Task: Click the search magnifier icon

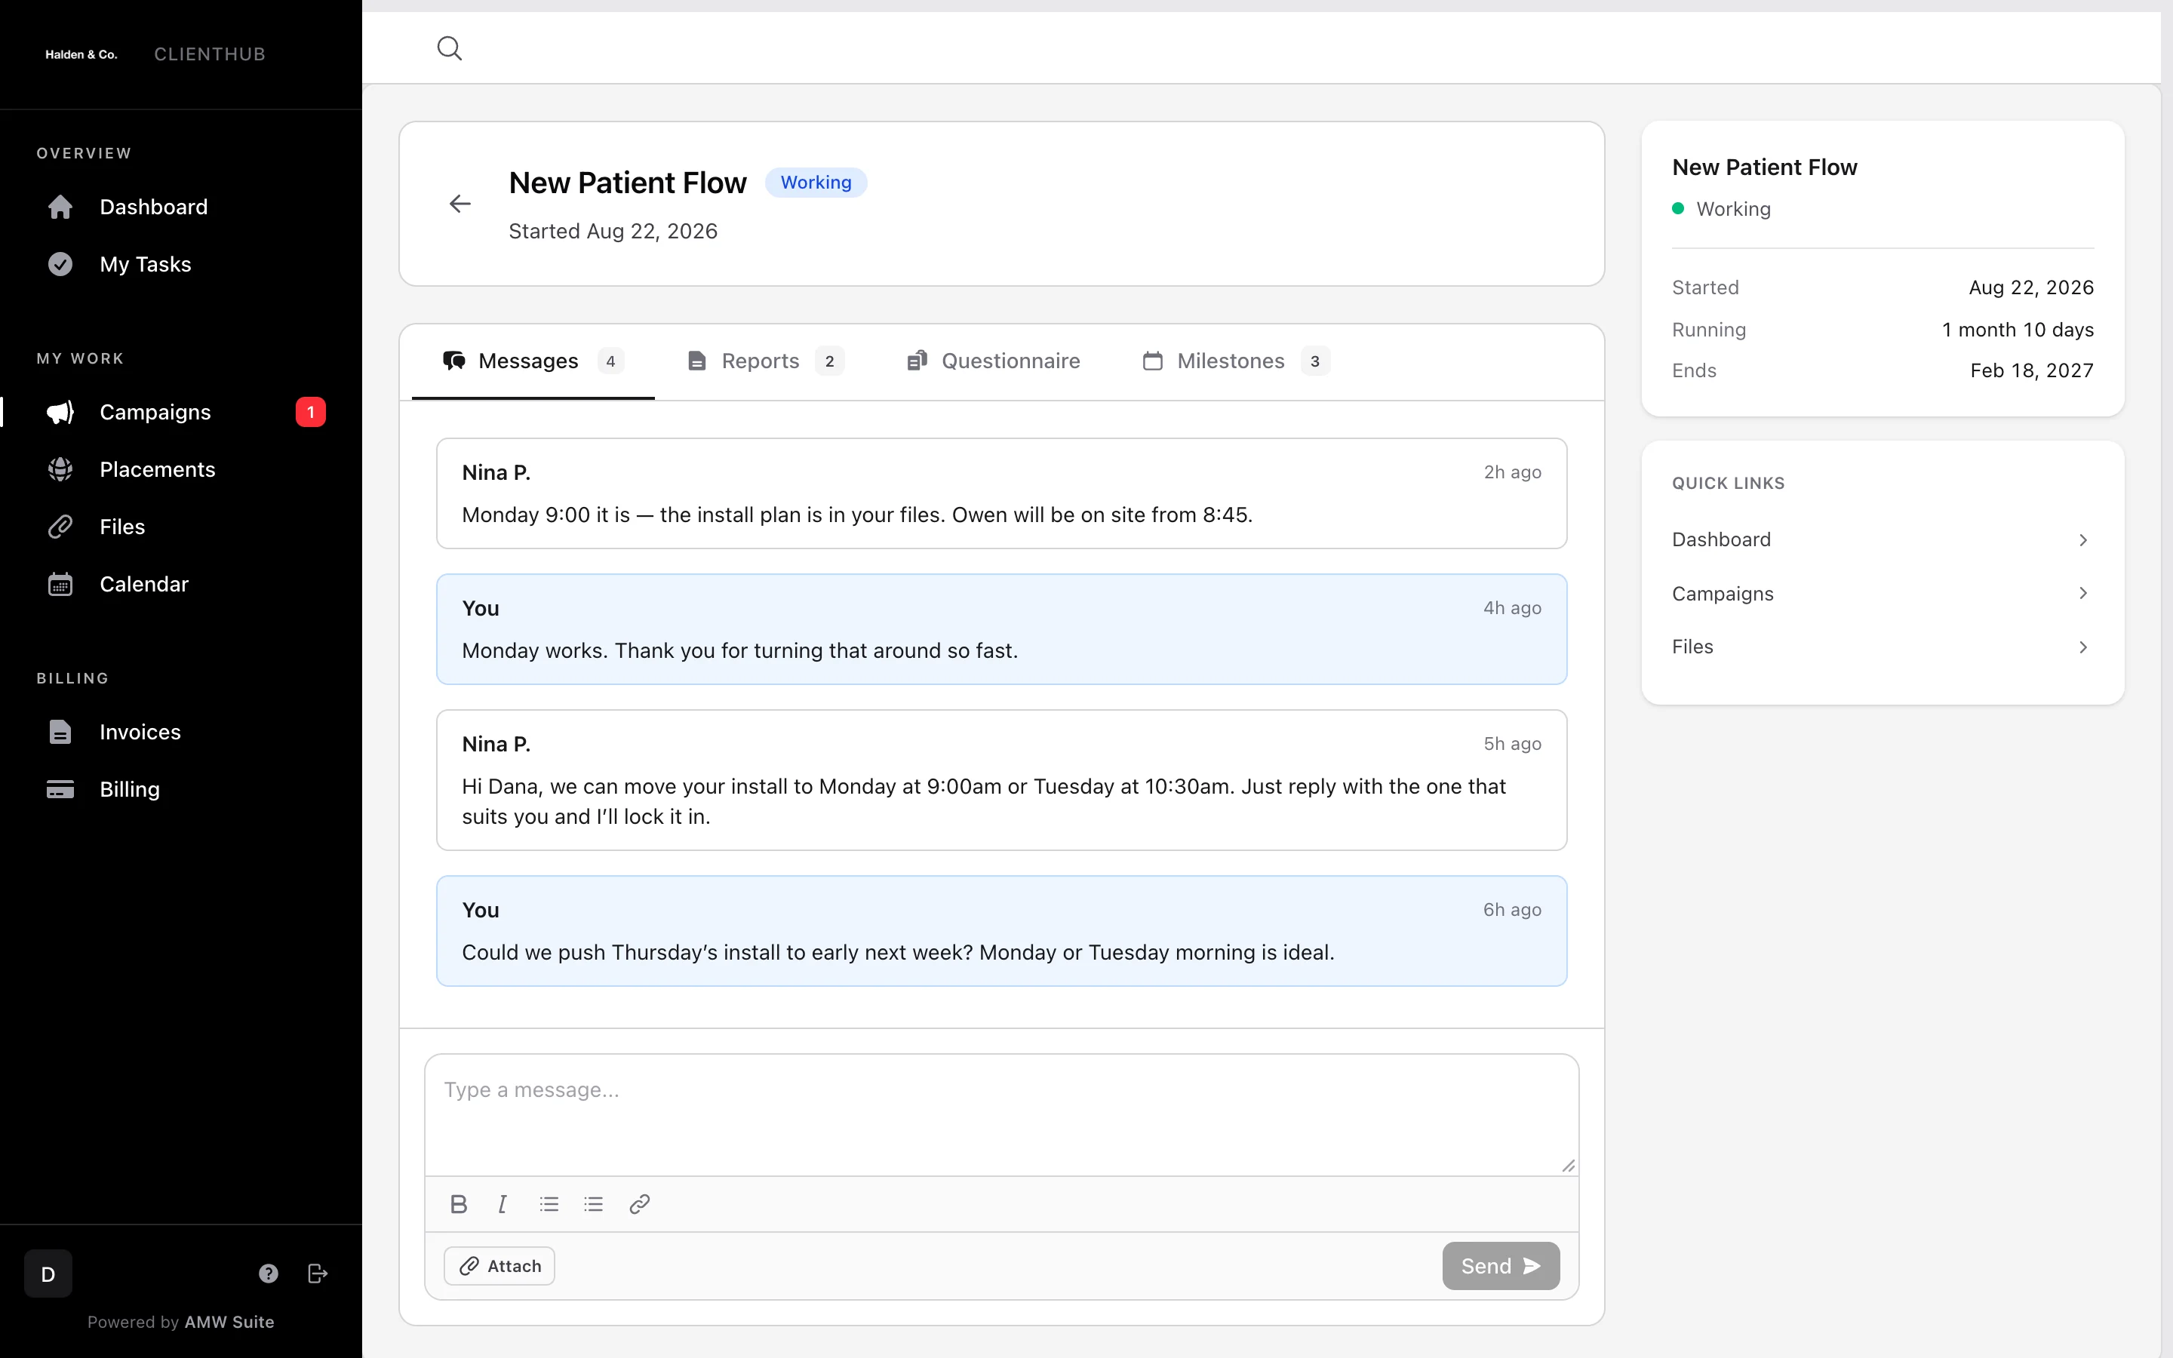Action: 449,48
